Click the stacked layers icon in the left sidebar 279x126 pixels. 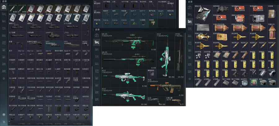pyautogui.click(x=4, y=115)
